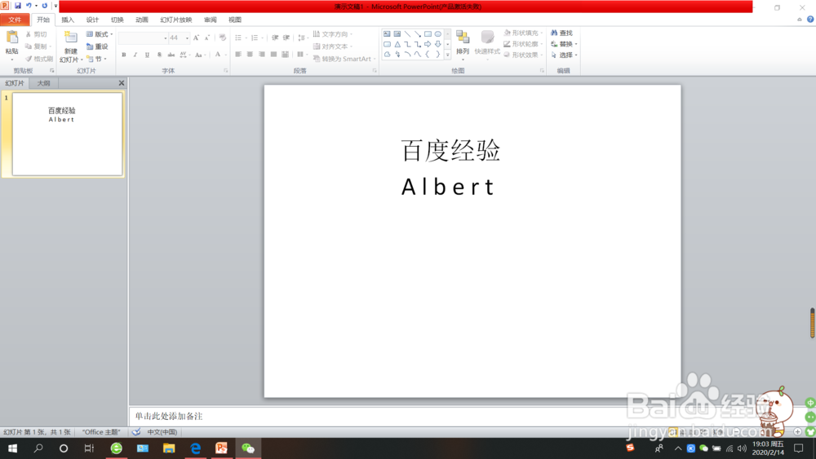Open the Section (节) dropdown
The height and width of the screenshot is (459, 816).
pyautogui.click(x=97, y=59)
